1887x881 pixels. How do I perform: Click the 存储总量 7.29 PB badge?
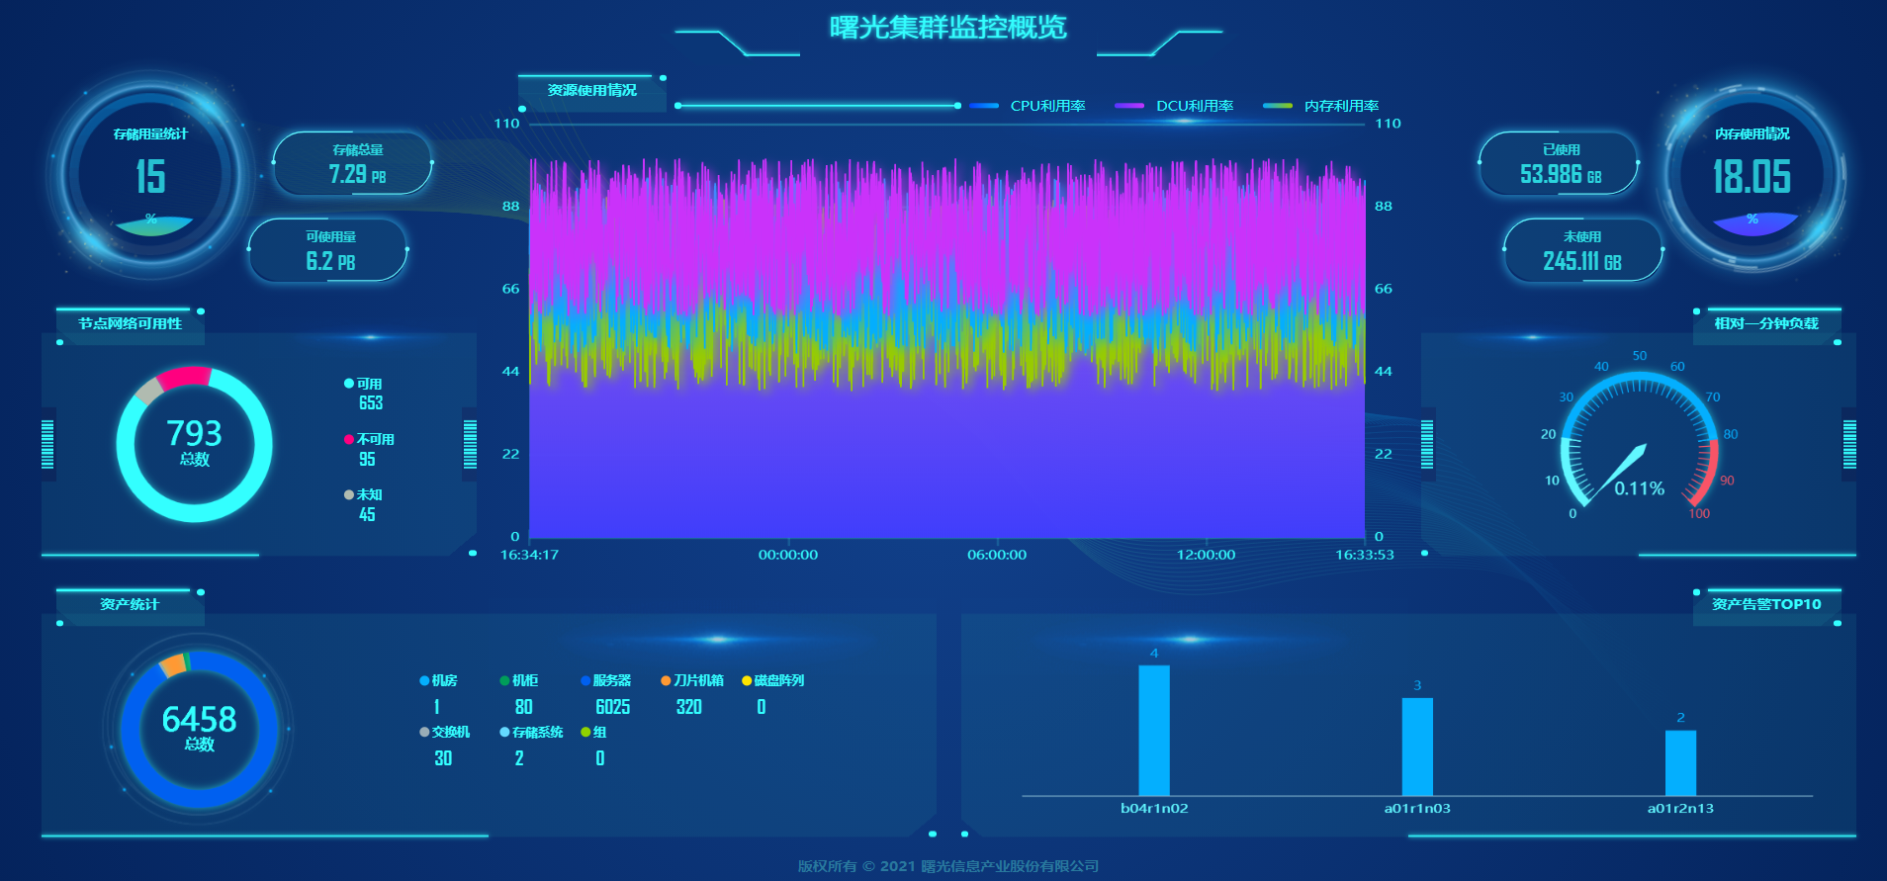(x=354, y=164)
